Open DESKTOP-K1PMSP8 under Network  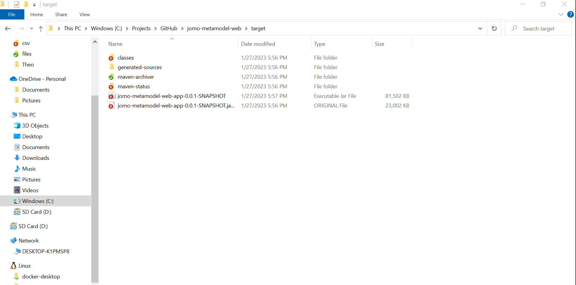tap(46, 251)
